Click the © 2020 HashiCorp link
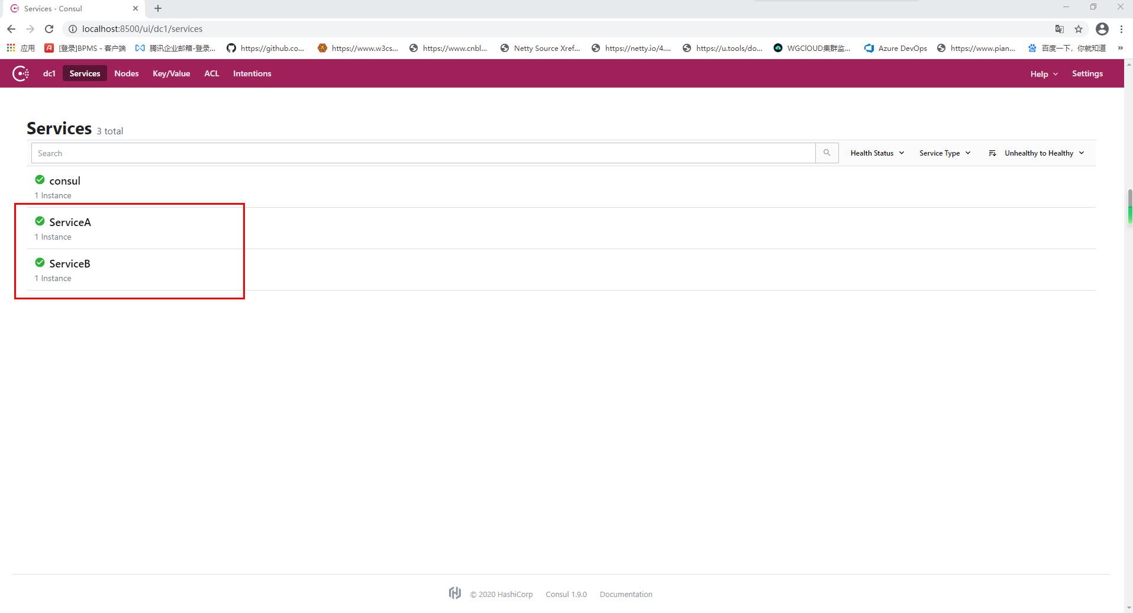The height and width of the screenshot is (613, 1133). pyautogui.click(x=502, y=594)
